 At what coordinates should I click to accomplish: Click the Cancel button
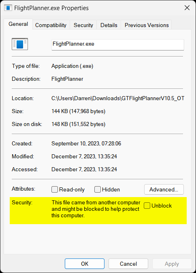[x=128, y=264]
